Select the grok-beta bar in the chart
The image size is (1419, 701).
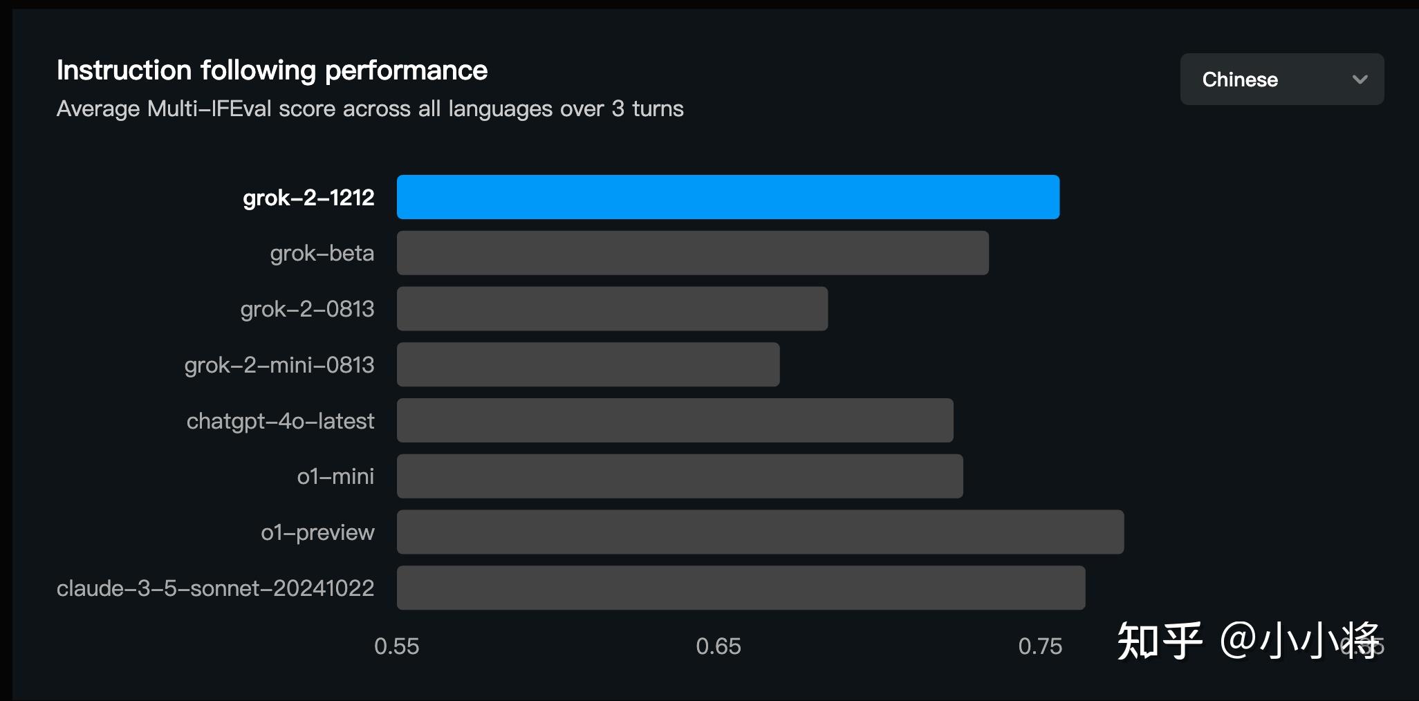(692, 253)
